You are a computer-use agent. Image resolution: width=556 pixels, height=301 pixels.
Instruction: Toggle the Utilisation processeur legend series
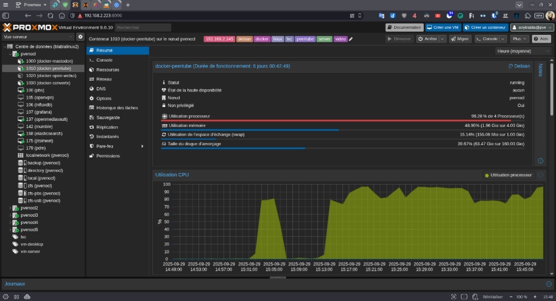508,175
